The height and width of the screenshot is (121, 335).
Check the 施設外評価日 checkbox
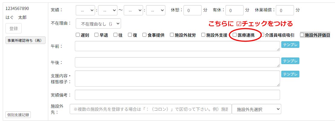pyautogui.click(x=302, y=35)
